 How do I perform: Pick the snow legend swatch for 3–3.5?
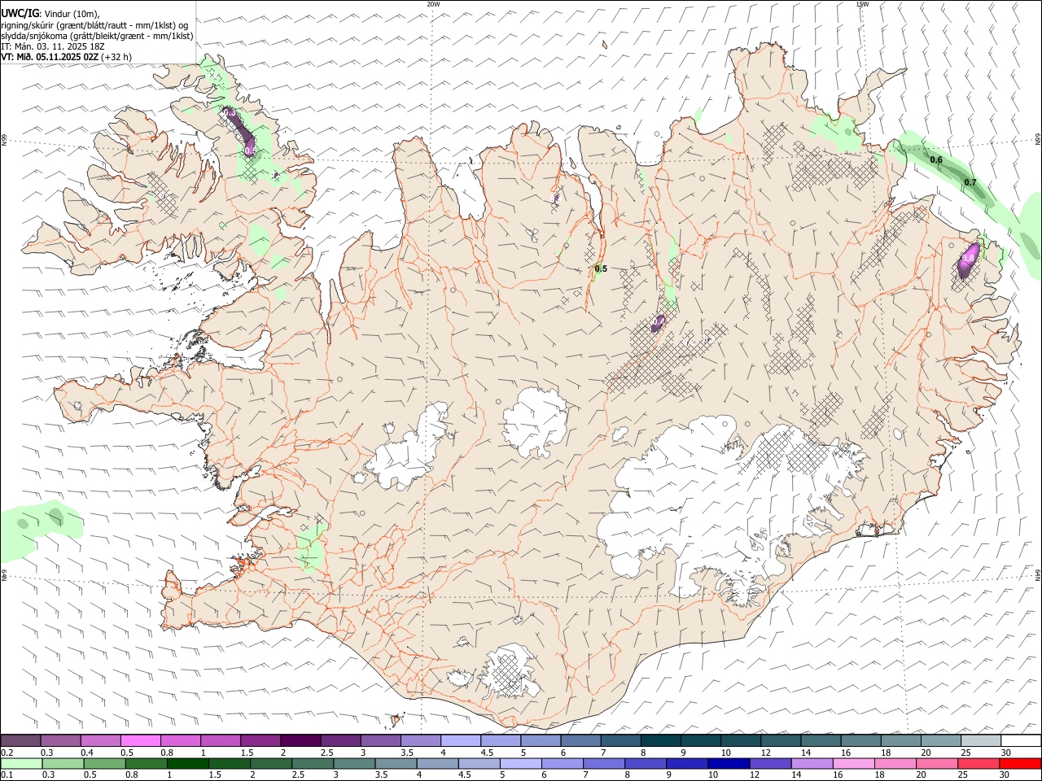pos(380,740)
